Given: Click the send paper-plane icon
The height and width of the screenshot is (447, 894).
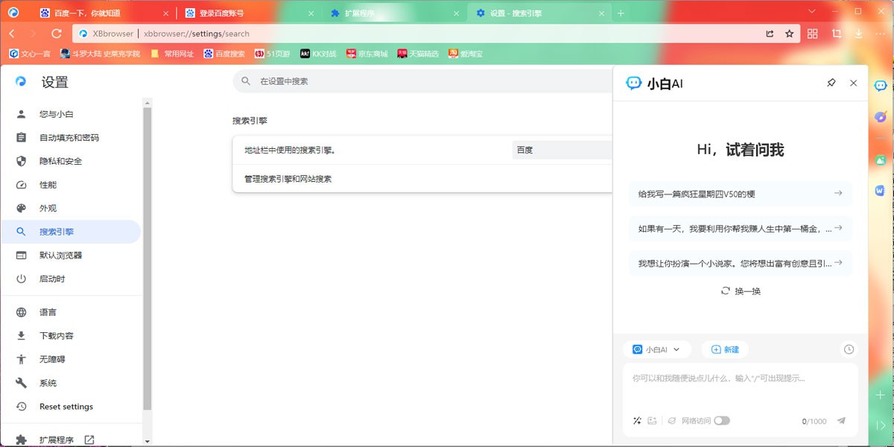Looking at the screenshot, I should [841, 421].
